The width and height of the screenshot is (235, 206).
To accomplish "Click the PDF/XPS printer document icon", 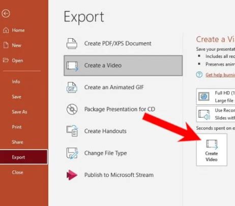I will (72, 43).
